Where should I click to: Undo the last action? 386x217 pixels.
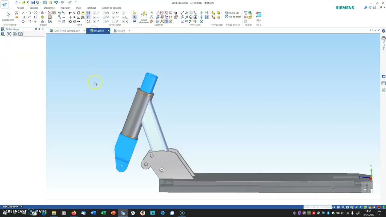pos(56,2)
